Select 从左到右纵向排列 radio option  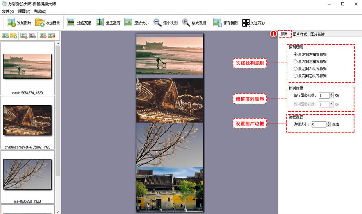(x=310, y=69)
